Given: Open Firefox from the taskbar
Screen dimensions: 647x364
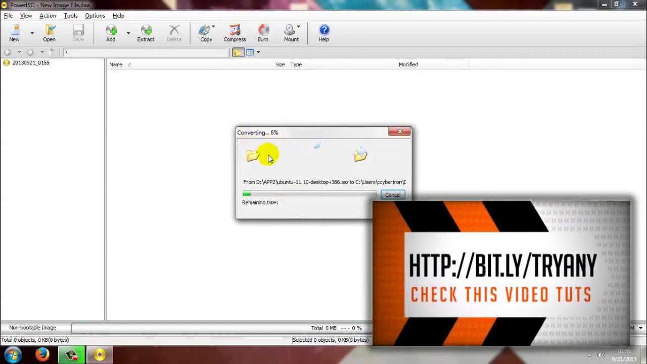Looking at the screenshot, I should [42, 354].
